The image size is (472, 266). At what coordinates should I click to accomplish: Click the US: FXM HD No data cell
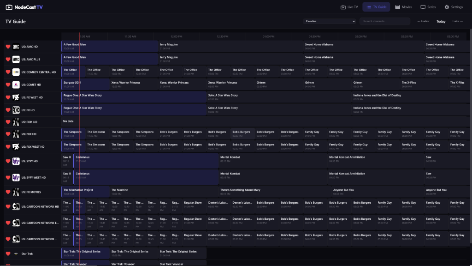pyautogui.click(x=265, y=122)
